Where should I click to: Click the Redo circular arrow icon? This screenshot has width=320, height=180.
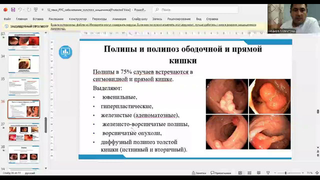[x=29, y=10]
